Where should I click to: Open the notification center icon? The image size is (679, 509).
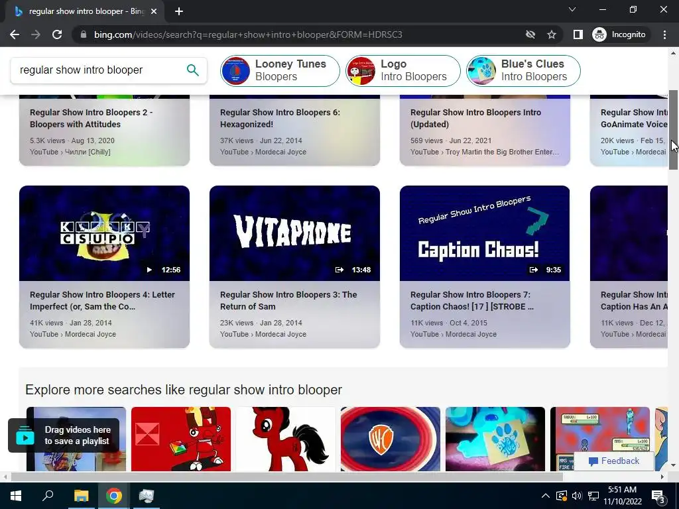[x=658, y=496]
